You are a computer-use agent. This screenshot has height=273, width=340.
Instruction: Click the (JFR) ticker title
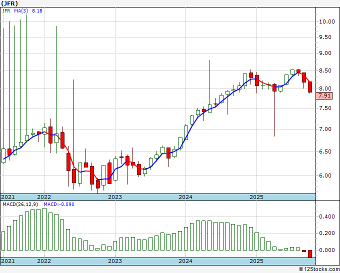(9, 3)
